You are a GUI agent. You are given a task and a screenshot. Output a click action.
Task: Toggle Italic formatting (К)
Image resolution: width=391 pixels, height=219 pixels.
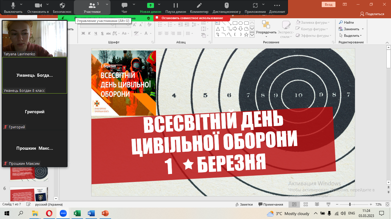(x=89, y=33)
